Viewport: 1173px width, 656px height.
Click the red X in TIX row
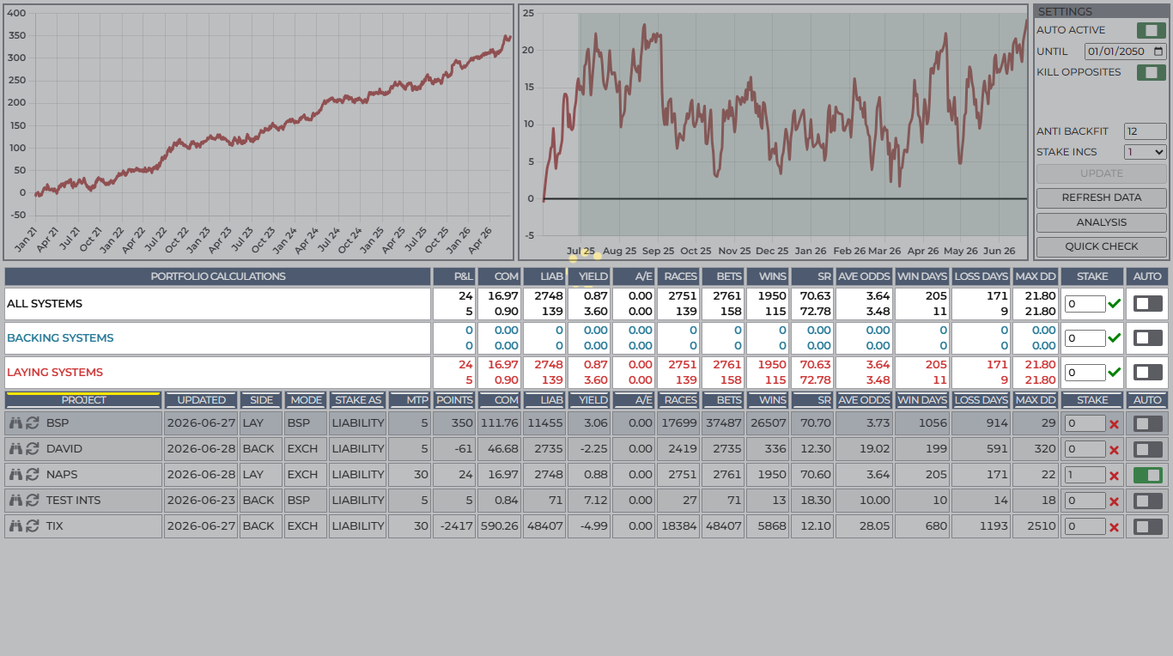pyautogui.click(x=1114, y=527)
